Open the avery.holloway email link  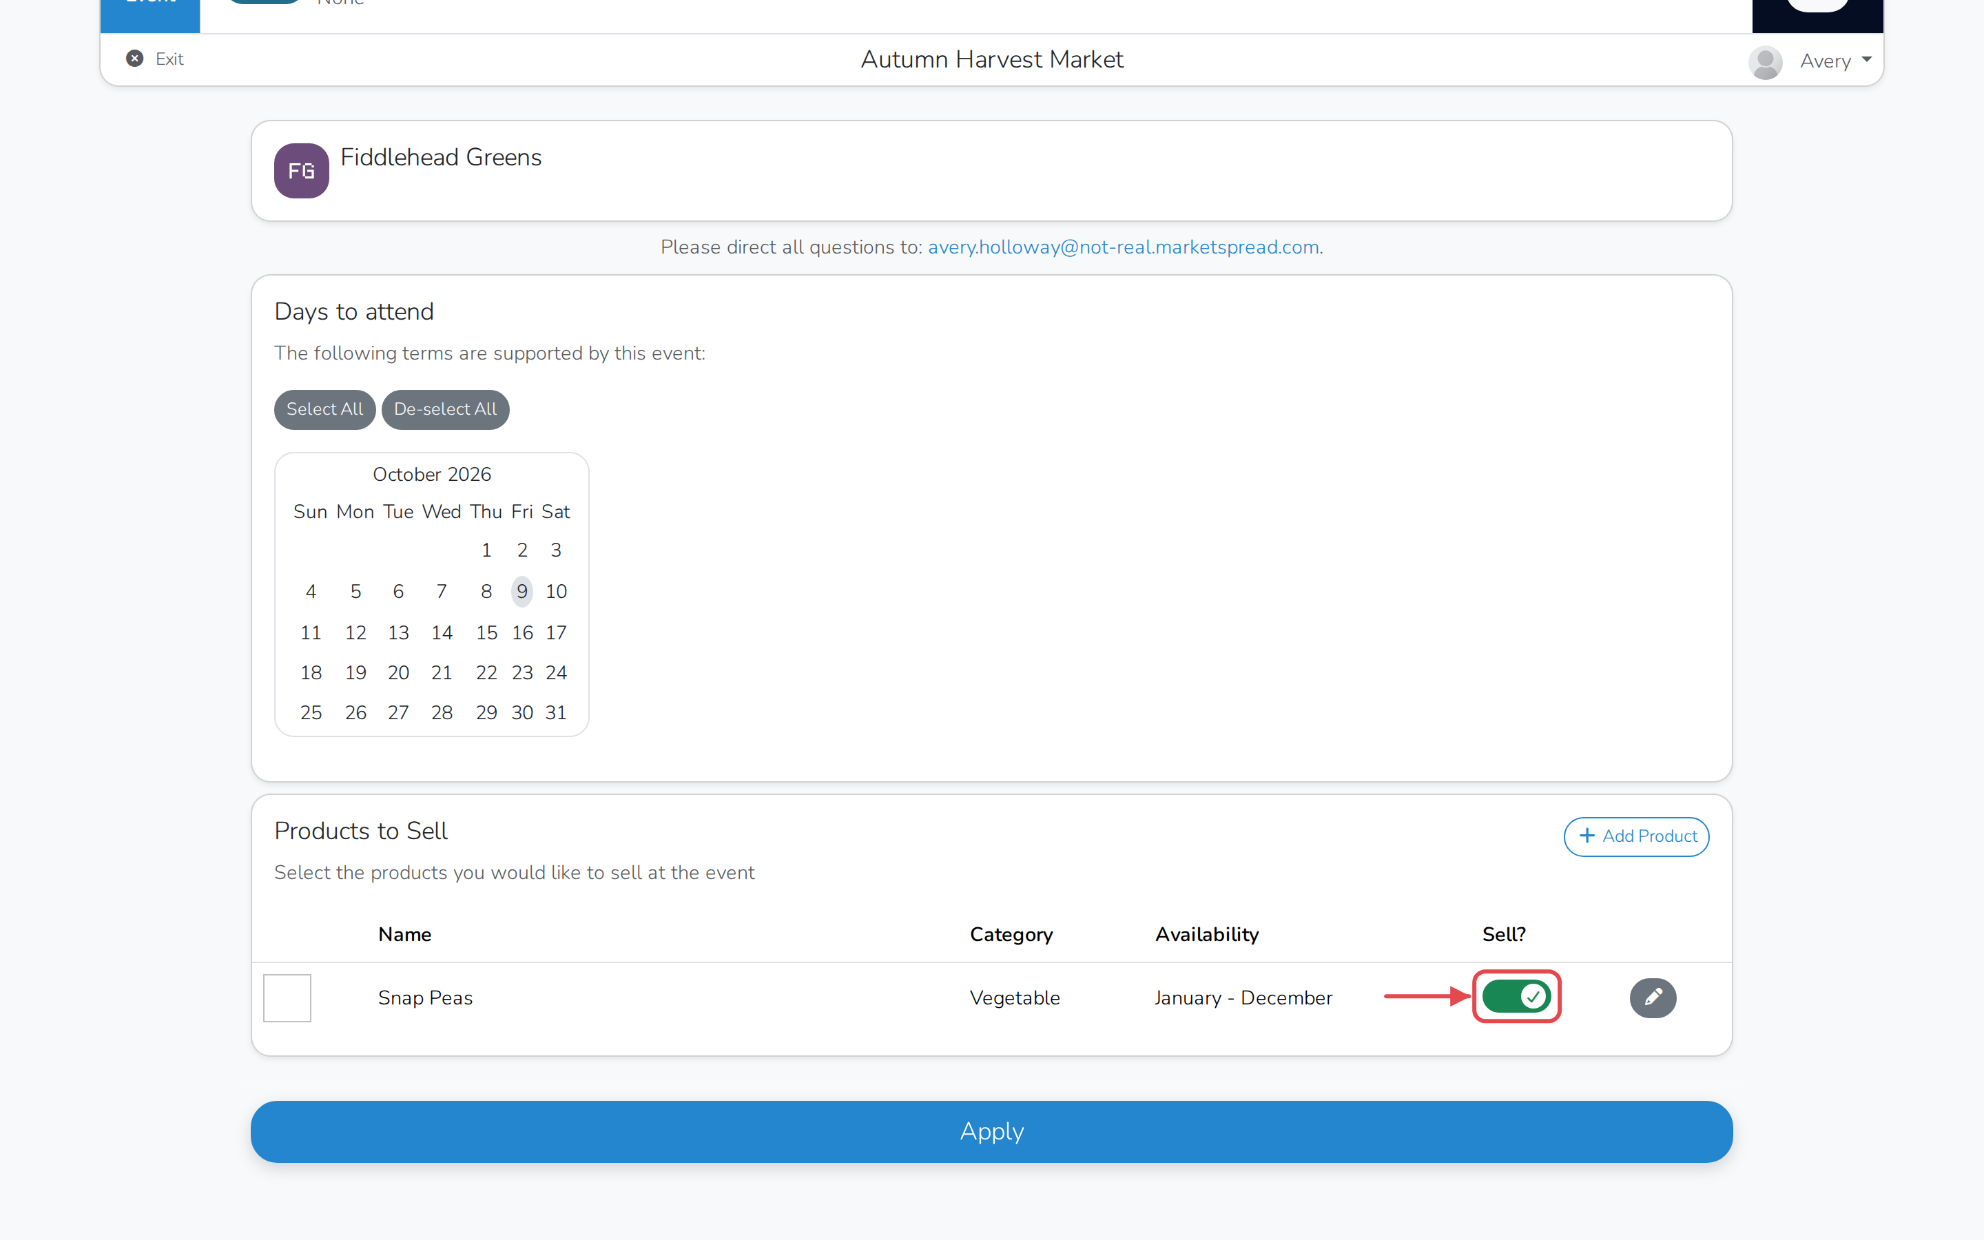click(1123, 247)
